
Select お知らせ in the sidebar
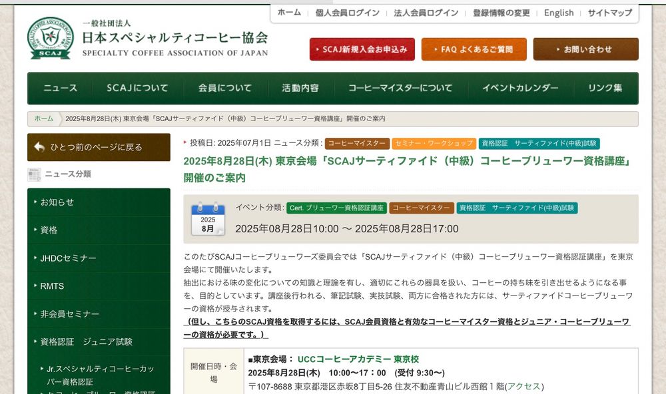tap(99, 202)
